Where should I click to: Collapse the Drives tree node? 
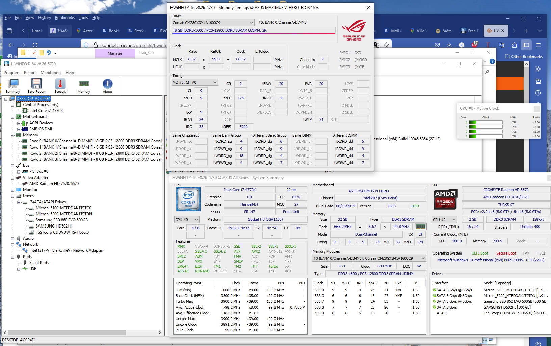coord(12,196)
